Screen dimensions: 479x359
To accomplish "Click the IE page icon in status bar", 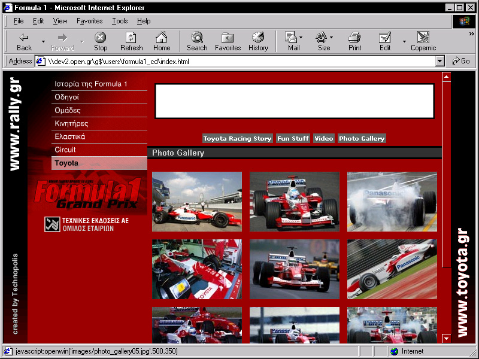I will click(8, 351).
